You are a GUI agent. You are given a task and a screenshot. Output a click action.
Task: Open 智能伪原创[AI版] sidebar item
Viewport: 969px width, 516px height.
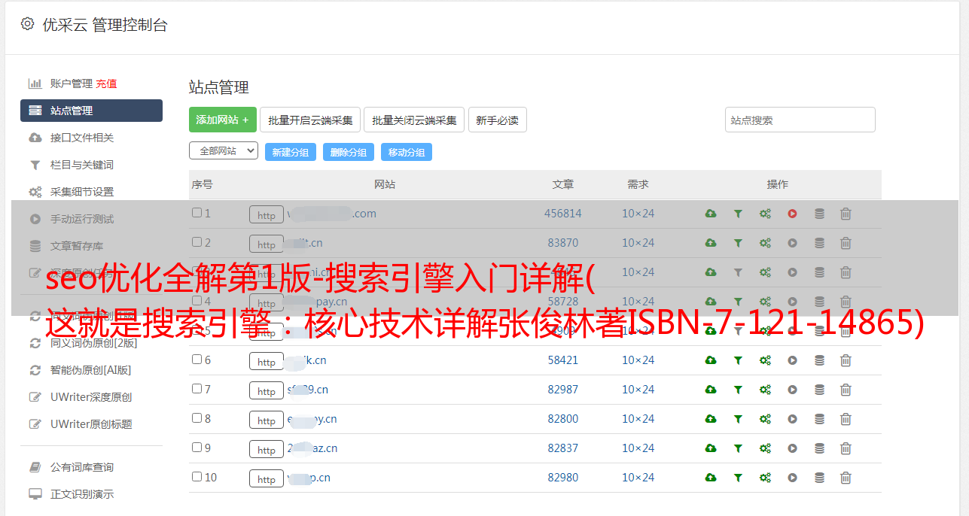click(x=91, y=370)
